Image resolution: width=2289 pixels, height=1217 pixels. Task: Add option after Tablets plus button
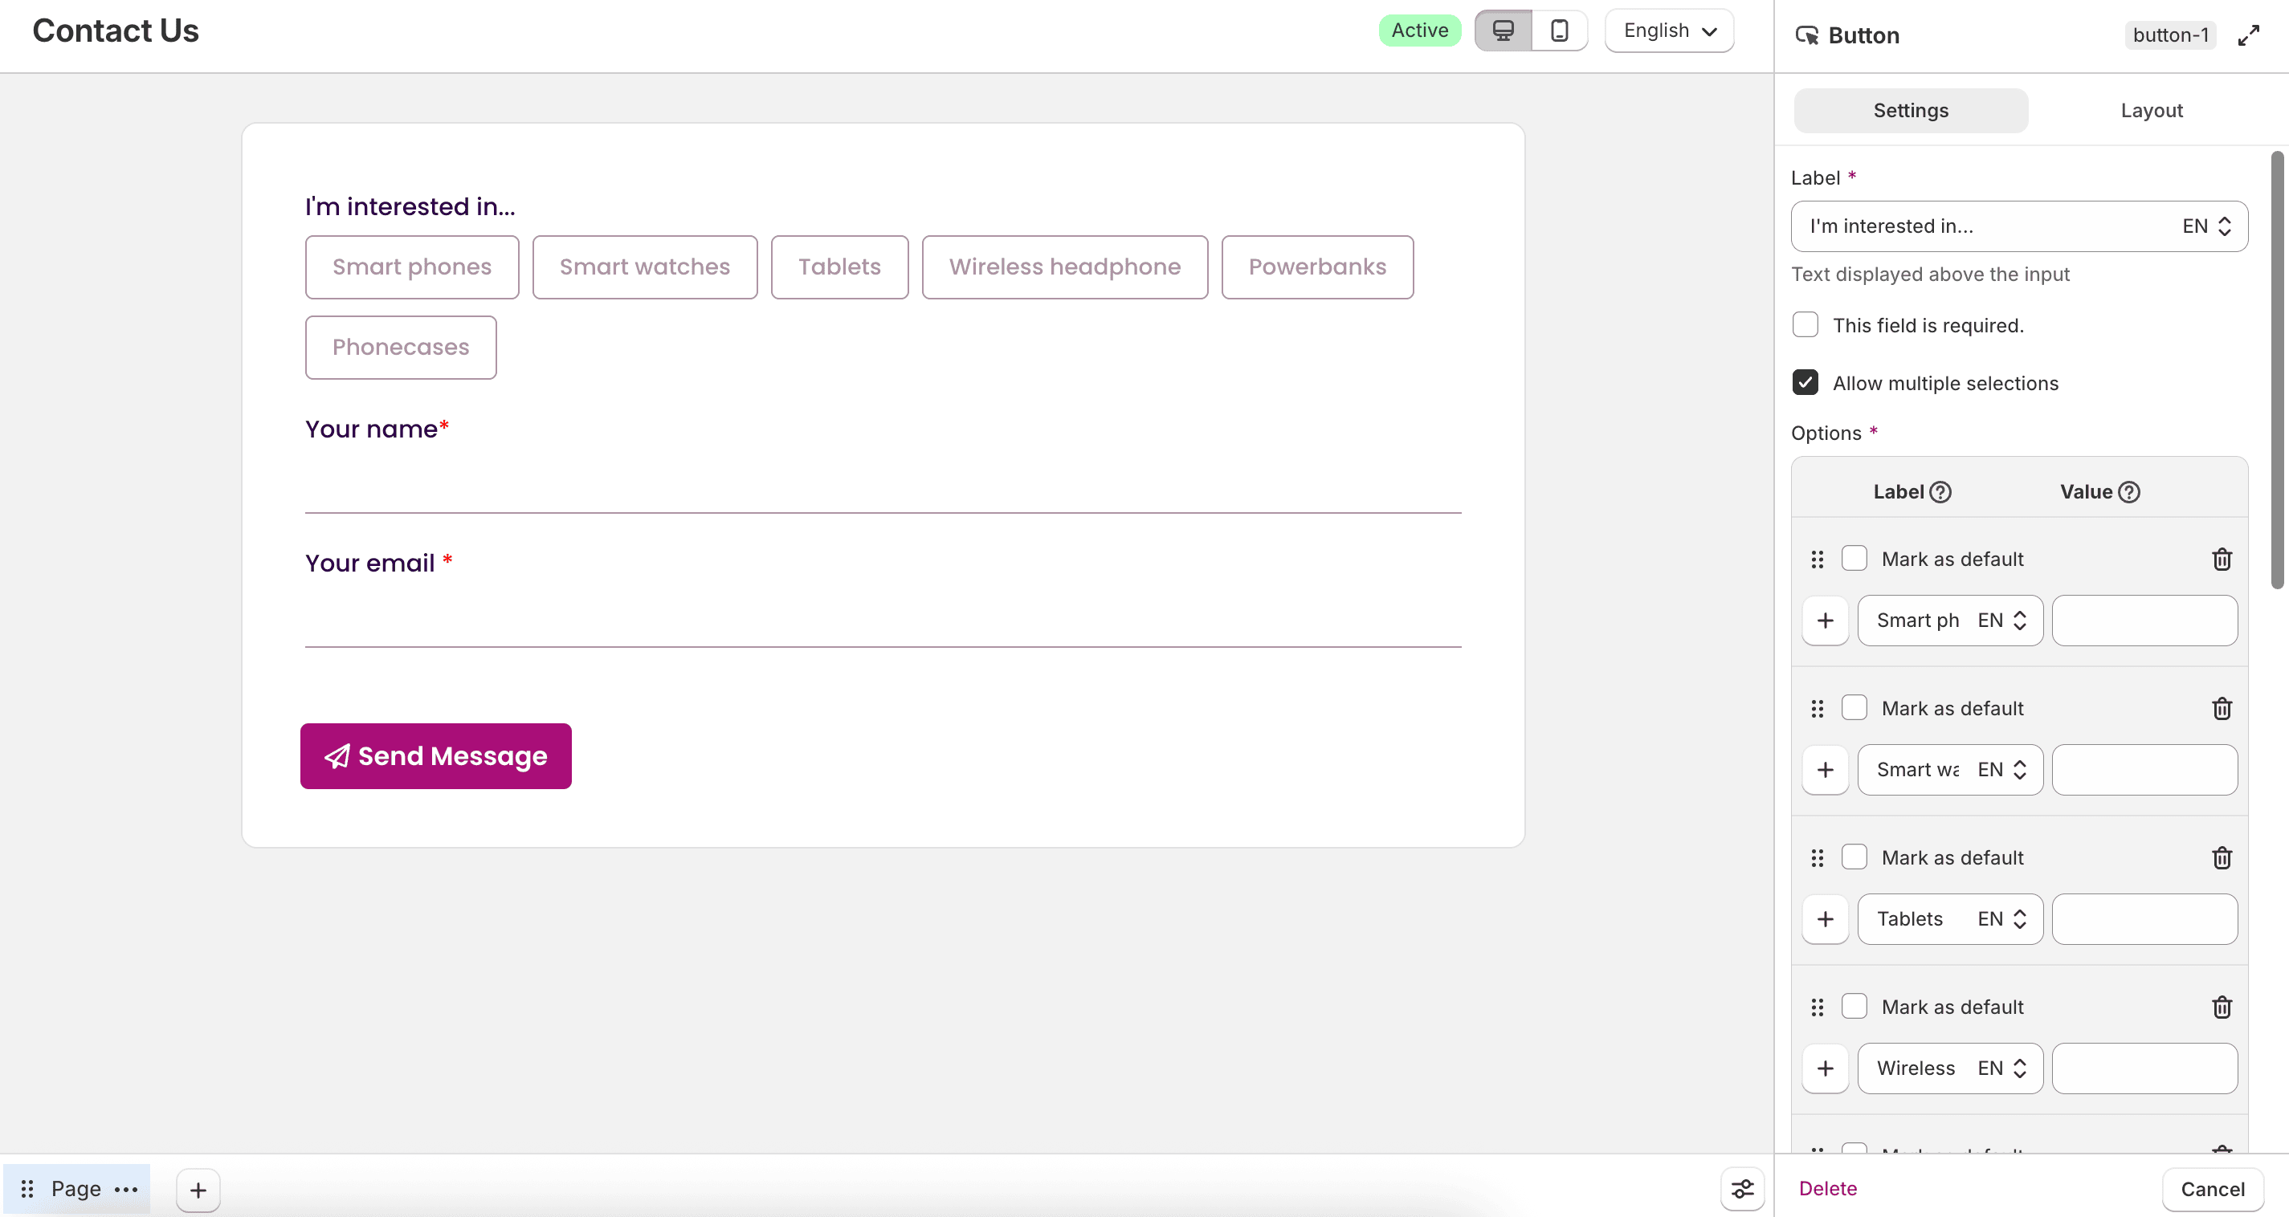pyautogui.click(x=1825, y=918)
